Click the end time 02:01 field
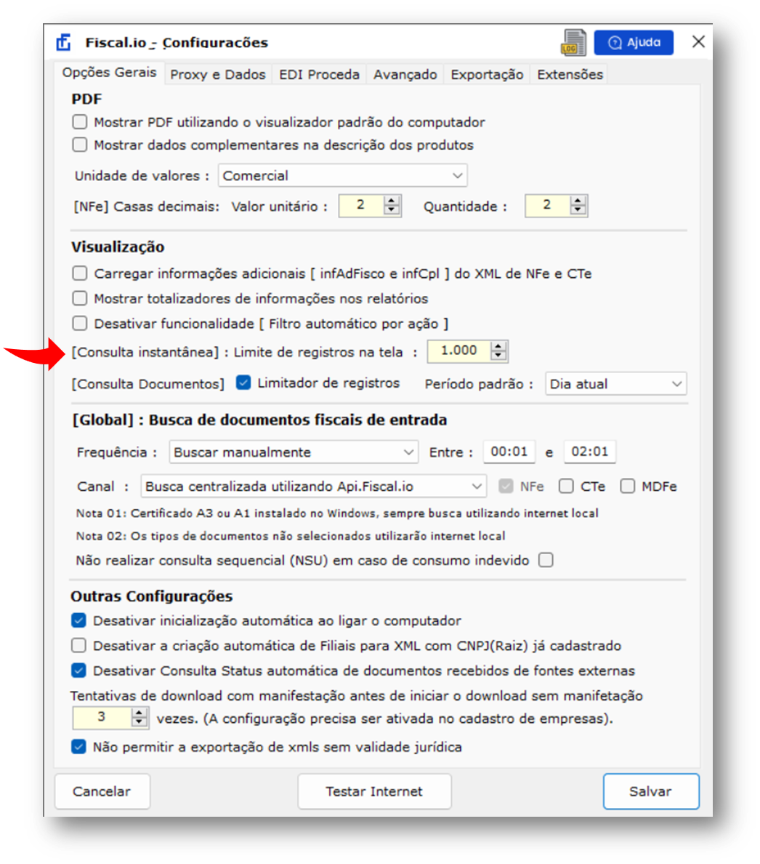 (589, 452)
